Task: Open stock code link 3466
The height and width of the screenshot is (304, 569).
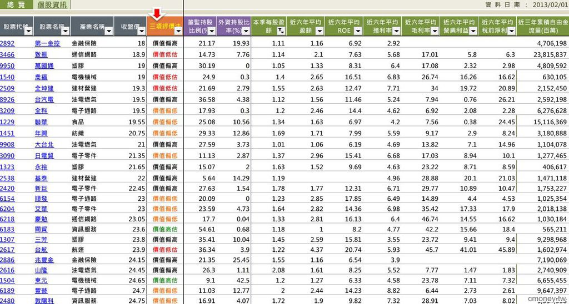Action: pos(7,55)
